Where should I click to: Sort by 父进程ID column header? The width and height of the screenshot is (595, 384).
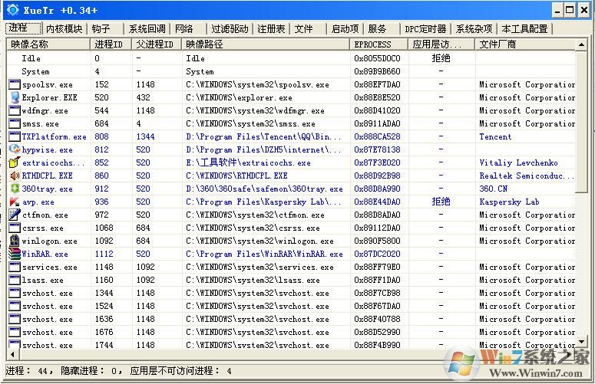157,44
